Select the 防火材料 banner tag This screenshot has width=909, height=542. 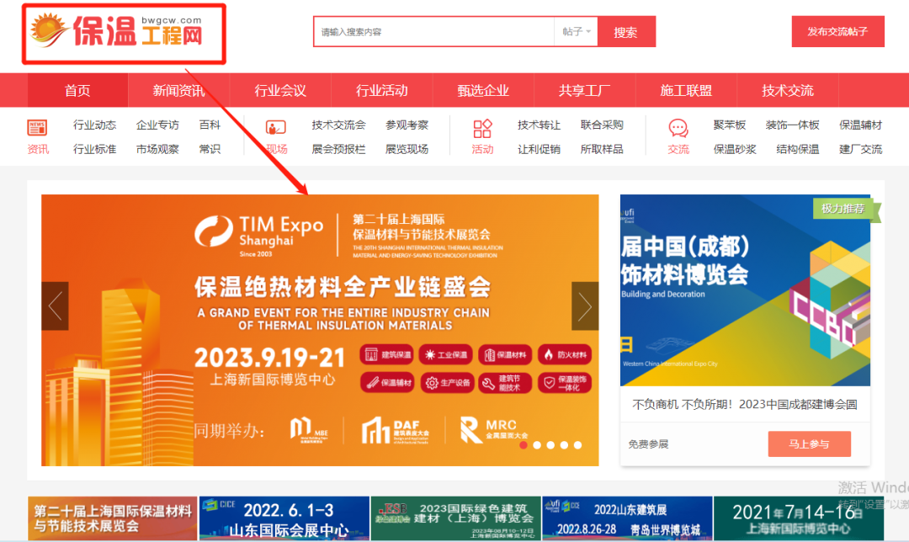point(565,355)
